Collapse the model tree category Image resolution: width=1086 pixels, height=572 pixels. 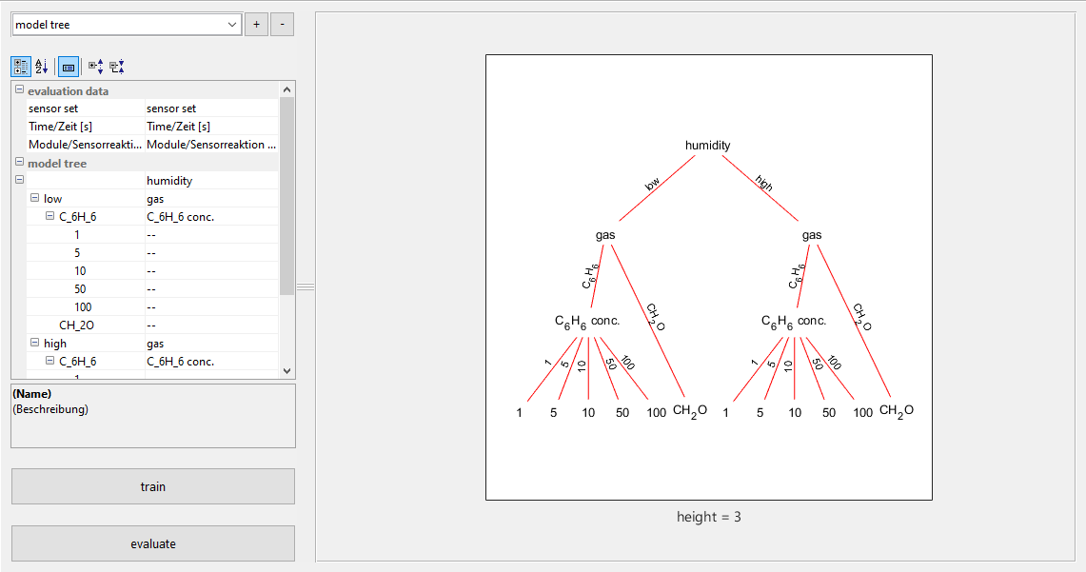(x=19, y=164)
